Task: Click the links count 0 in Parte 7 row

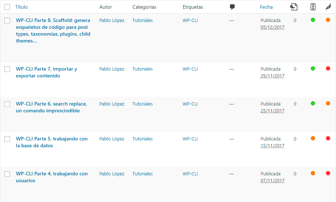Action: 295,69
